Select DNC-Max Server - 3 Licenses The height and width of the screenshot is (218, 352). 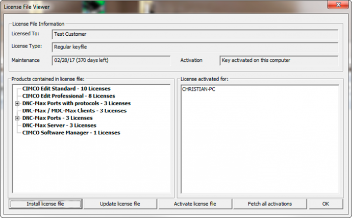pyautogui.click(x=59, y=126)
